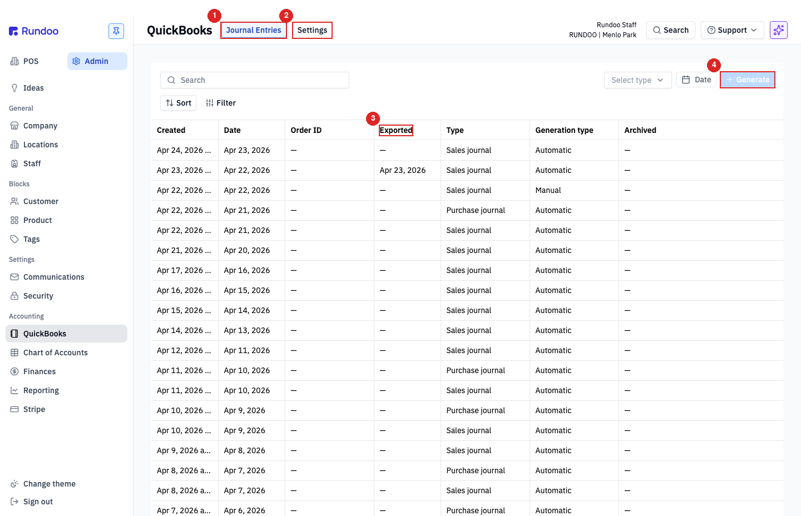Click the Sort button
Viewport: 801px width, 516px height.
coord(179,103)
